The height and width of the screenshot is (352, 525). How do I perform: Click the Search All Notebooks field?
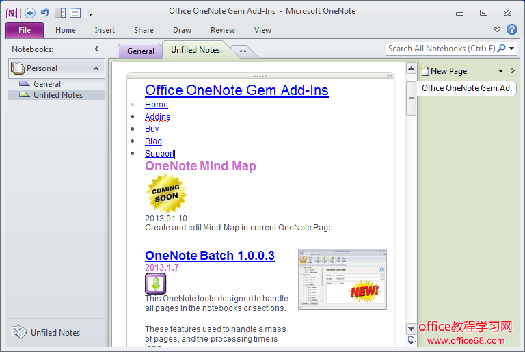point(442,49)
